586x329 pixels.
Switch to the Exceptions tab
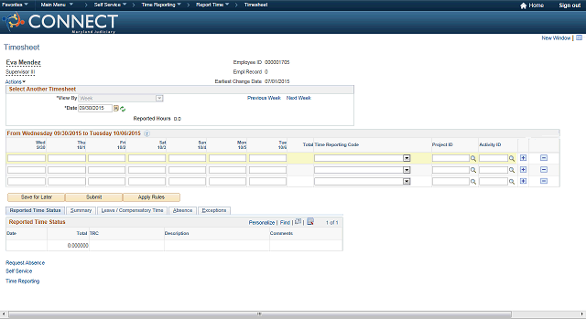coord(214,211)
